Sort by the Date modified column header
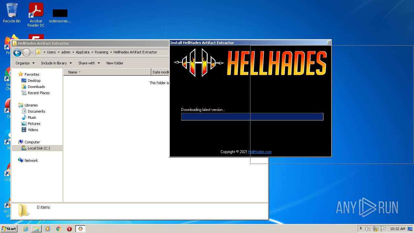 point(160,72)
